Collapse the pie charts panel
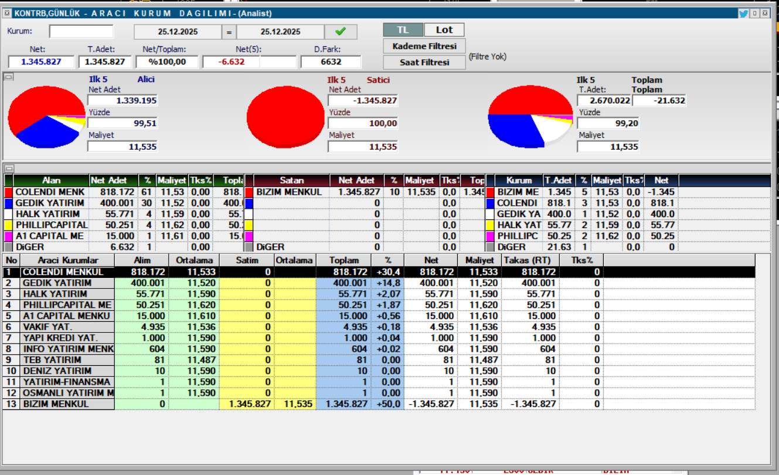The height and width of the screenshot is (475, 779). click(8, 77)
